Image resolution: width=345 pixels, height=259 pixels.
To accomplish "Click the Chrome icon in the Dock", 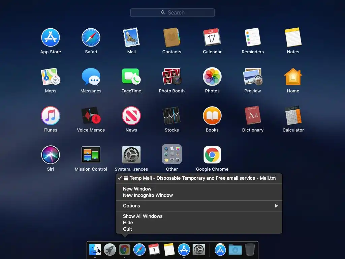I will click(125, 250).
